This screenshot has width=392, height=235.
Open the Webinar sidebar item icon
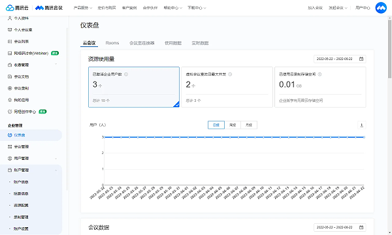10,53
